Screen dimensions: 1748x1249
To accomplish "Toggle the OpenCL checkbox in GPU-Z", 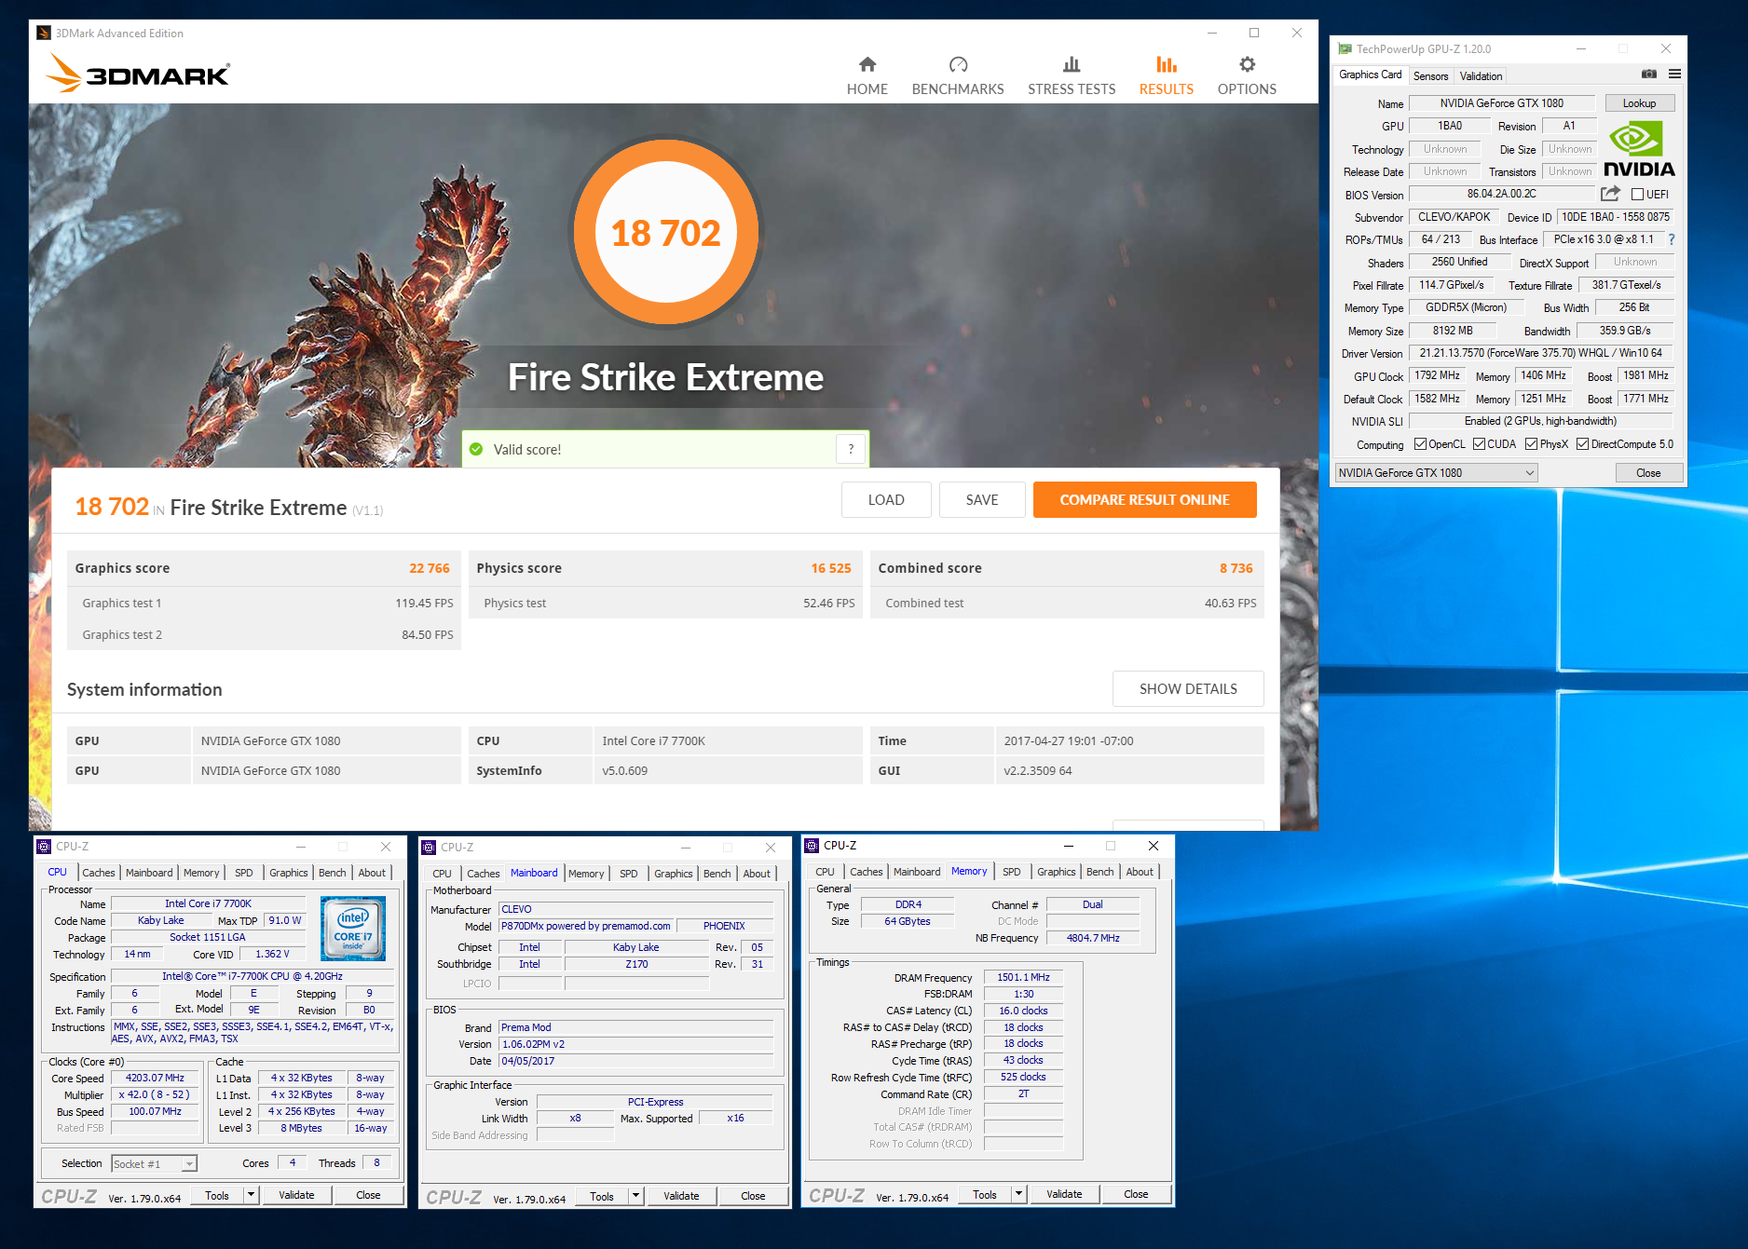I will [1420, 444].
